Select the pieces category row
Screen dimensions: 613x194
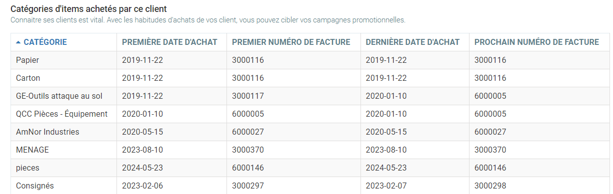(x=308, y=168)
